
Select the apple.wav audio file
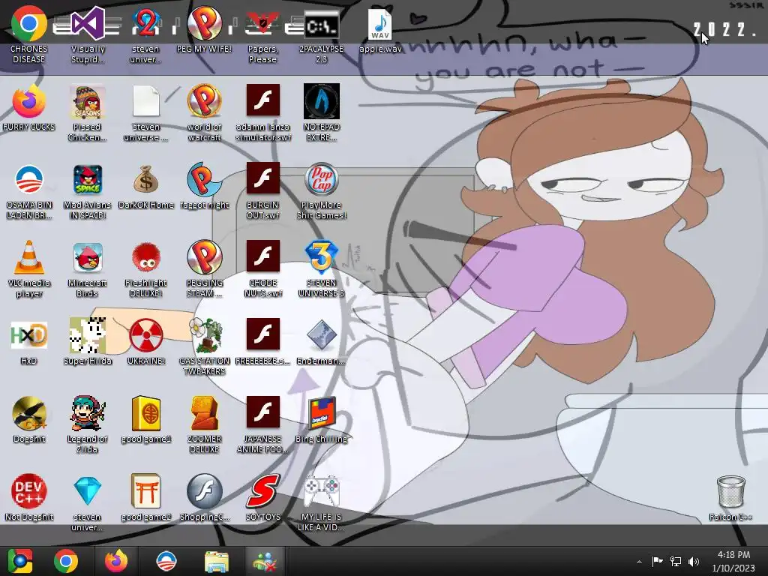[x=380, y=30]
